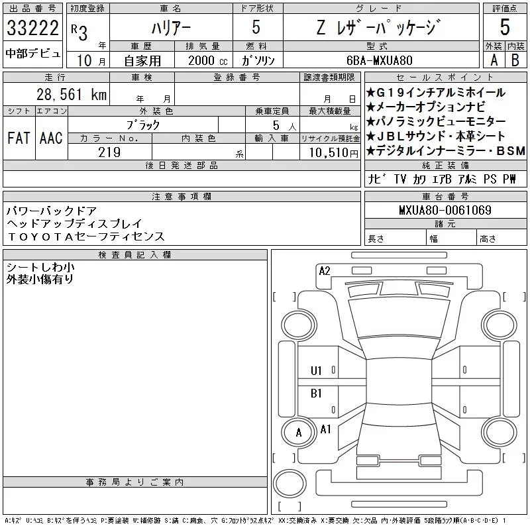
Task: Click the grade text Z レザーパッケージ
Action: pyautogui.click(x=379, y=27)
